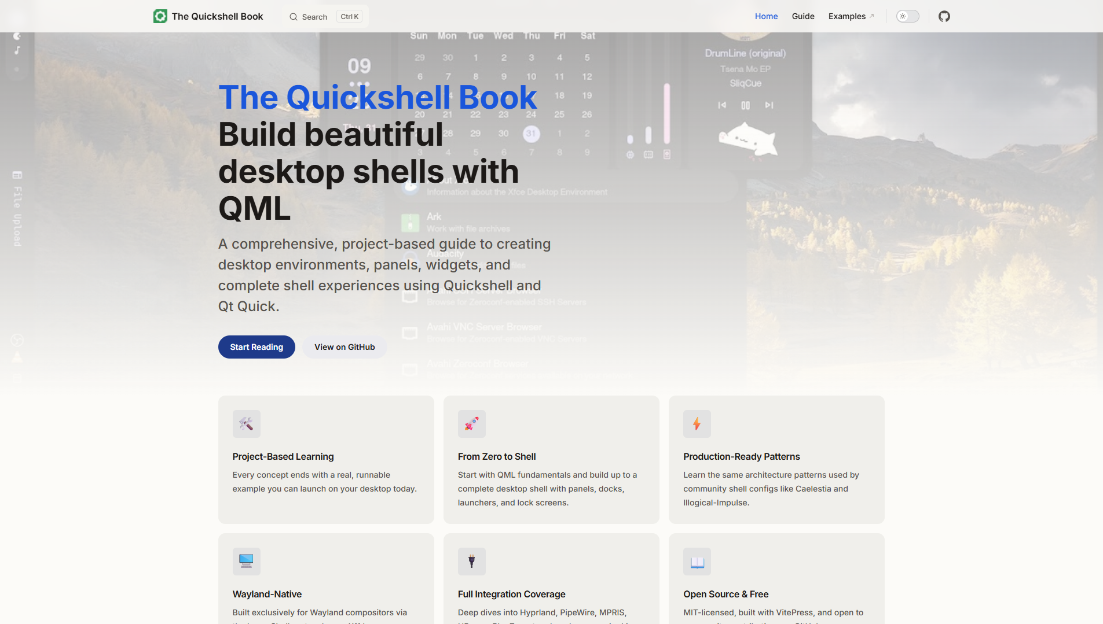This screenshot has height=624, width=1103.
Task: Click the lightning bolt icon on Production-Ready Patterns card
Action: point(697,424)
